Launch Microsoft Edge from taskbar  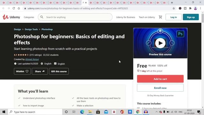[x=82, y=112]
